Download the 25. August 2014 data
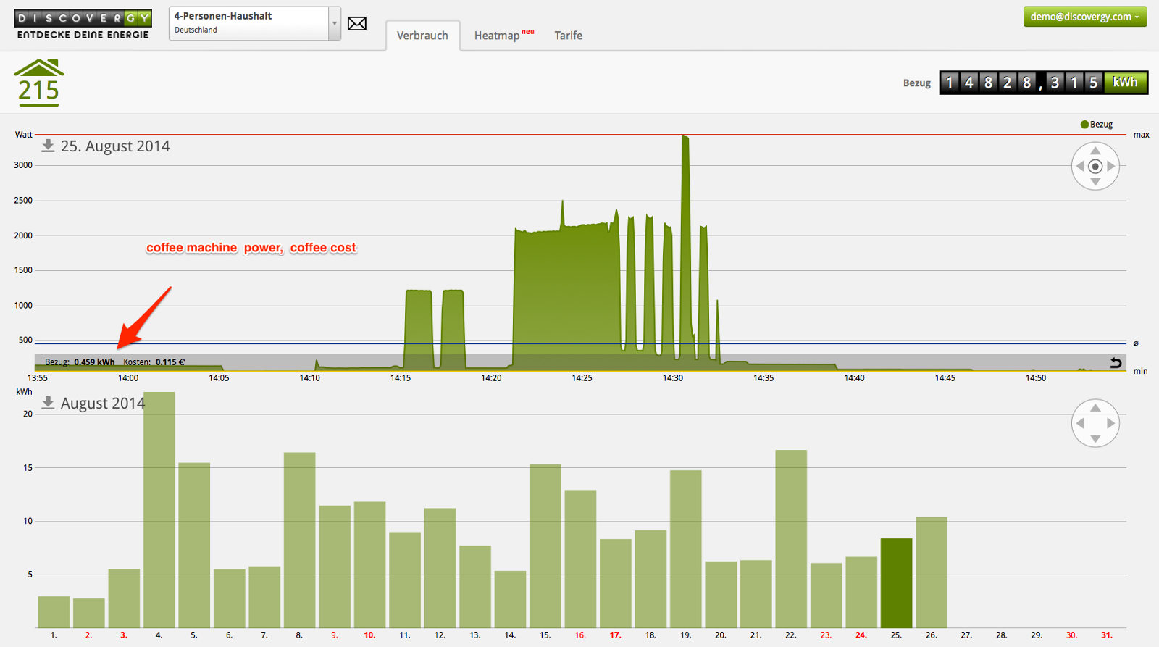 pos(48,146)
